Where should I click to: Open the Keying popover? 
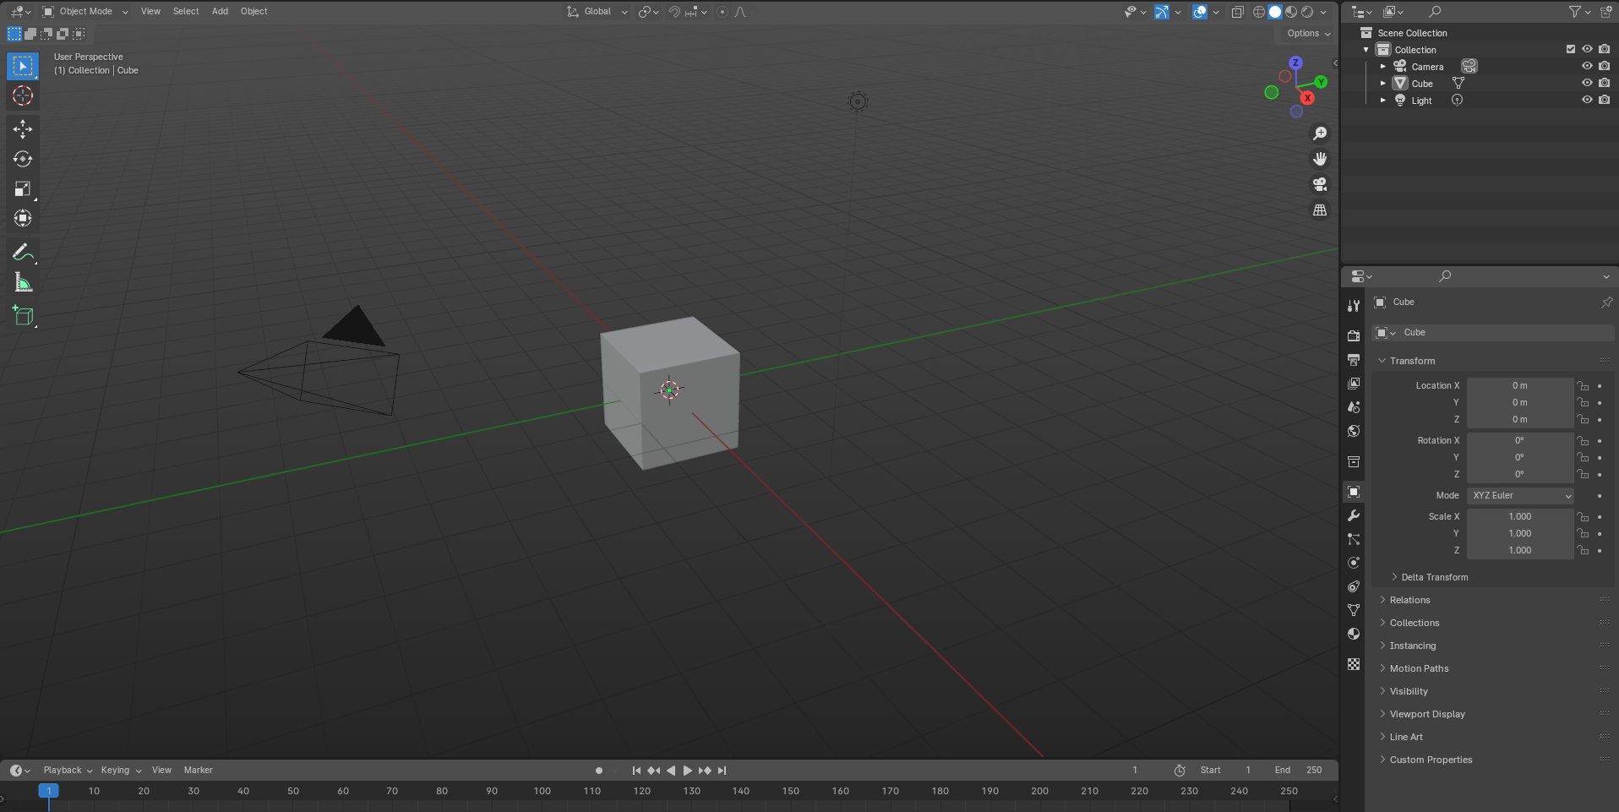click(x=121, y=771)
